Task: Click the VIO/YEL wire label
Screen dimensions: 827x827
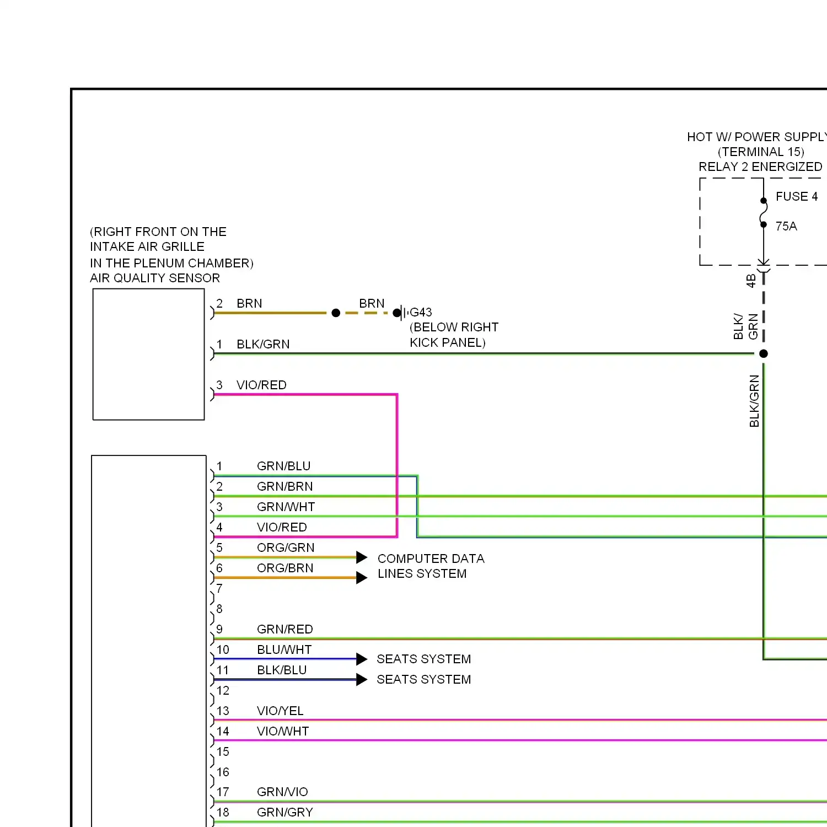Action: pyautogui.click(x=280, y=711)
